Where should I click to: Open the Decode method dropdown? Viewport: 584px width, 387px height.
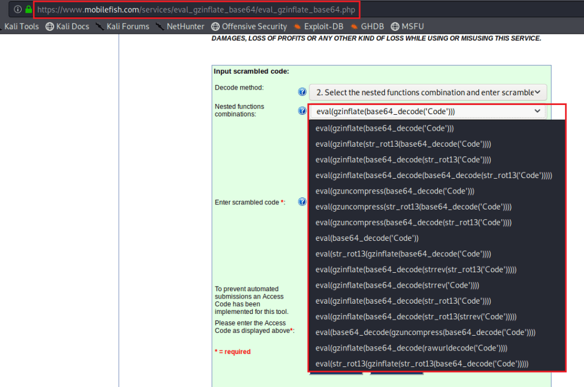click(x=428, y=92)
